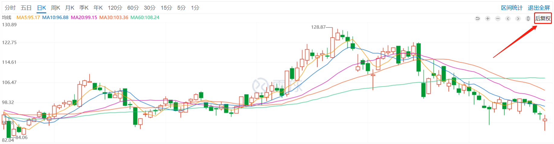The width and height of the screenshot is (554, 144).
Task: Switch to the 分时 tab
Action: tap(10, 8)
